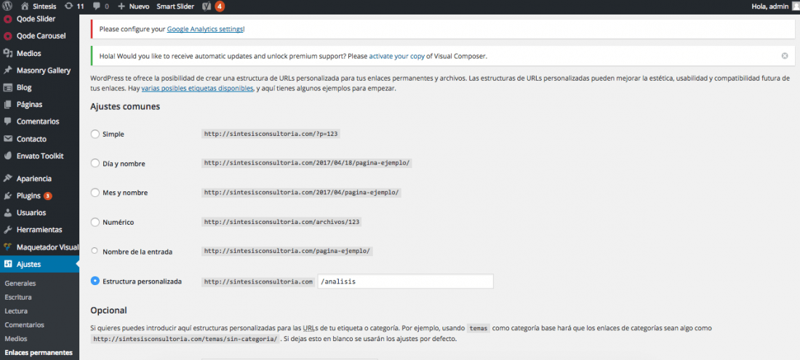Go to Lectura settings

[16, 311]
